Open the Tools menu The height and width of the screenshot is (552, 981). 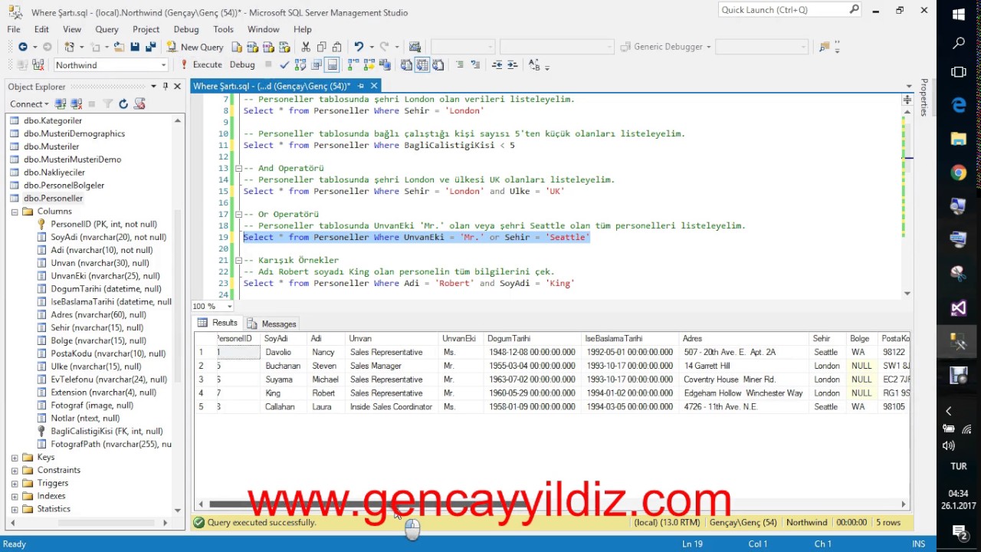(223, 29)
